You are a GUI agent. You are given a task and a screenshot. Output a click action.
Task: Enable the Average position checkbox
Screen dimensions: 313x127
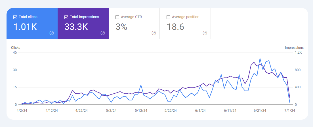click(x=169, y=17)
